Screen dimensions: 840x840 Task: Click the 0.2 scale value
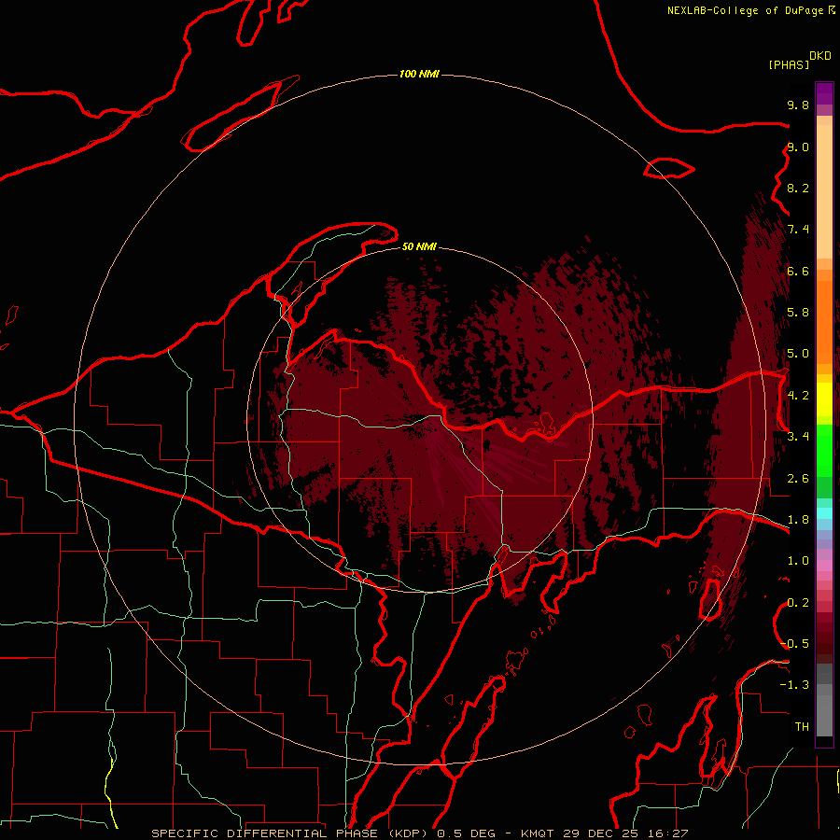798,603
